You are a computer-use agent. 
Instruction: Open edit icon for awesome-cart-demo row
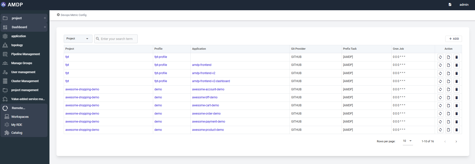coord(449,106)
